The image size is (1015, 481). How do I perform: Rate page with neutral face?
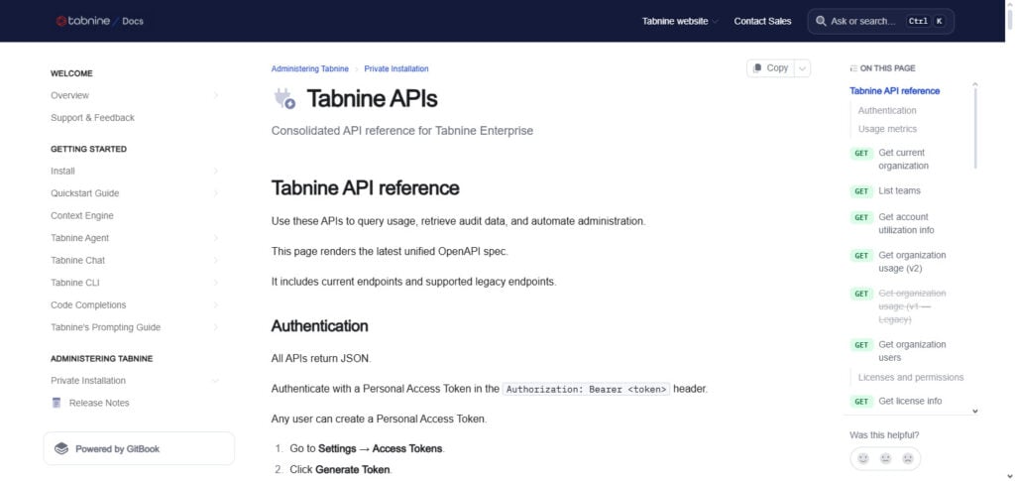tap(885, 458)
